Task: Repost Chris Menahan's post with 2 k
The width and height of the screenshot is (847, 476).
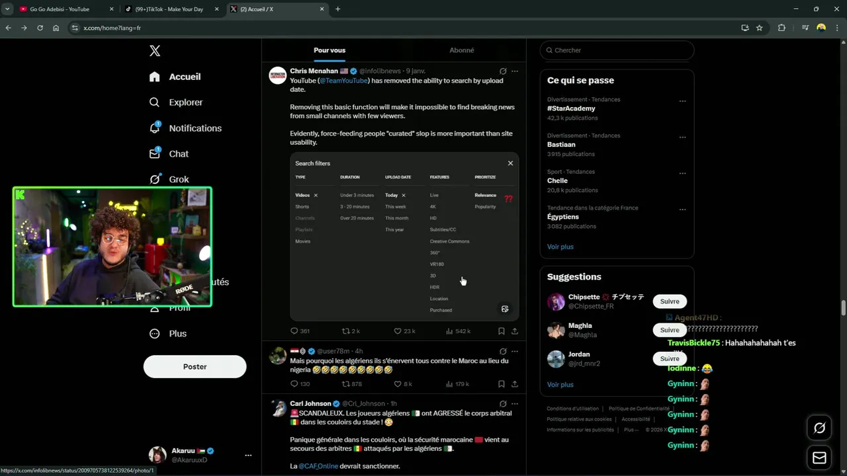Action: [x=345, y=331]
